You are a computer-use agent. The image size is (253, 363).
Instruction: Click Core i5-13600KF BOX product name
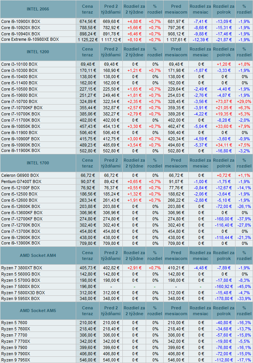pos(22,213)
